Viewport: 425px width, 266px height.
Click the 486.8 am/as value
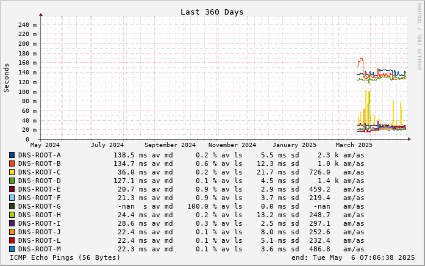[x=337, y=249]
